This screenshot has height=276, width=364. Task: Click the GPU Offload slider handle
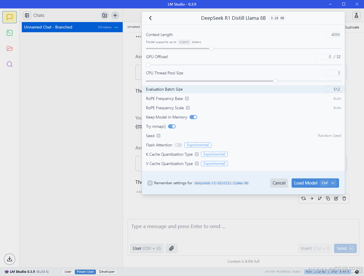click(x=148, y=65)
